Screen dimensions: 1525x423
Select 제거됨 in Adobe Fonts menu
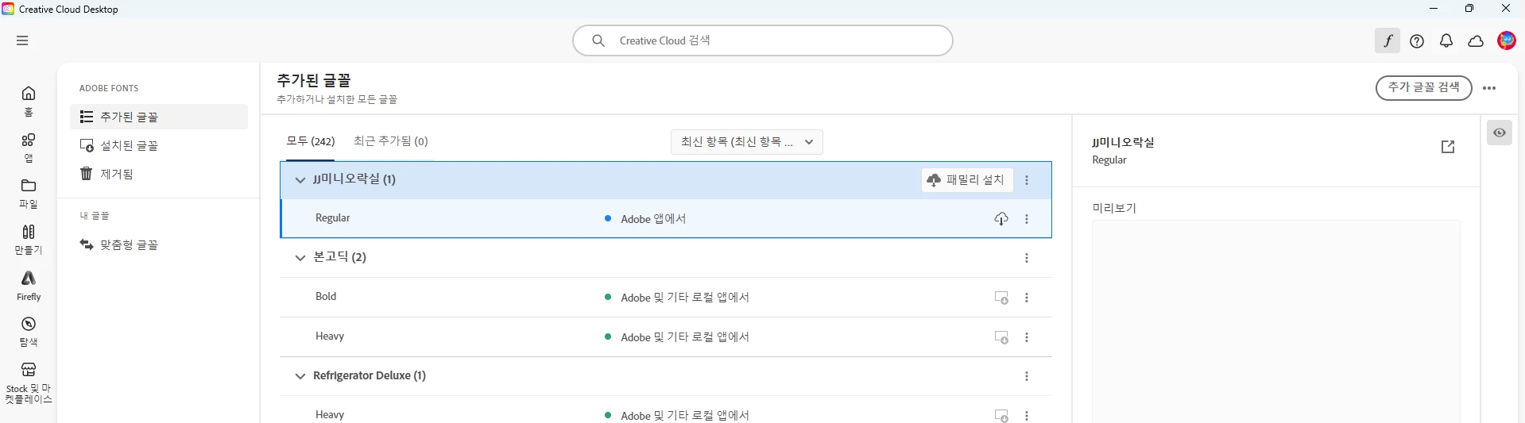(x=159, y=174)
